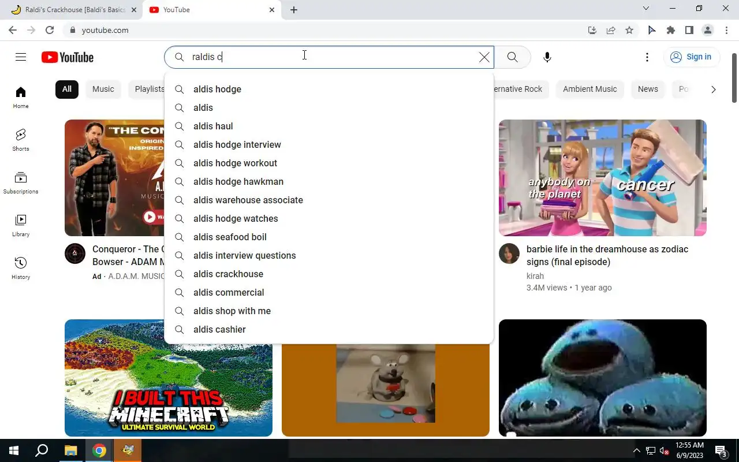Toggle the browser side panel

pos(689,30)
